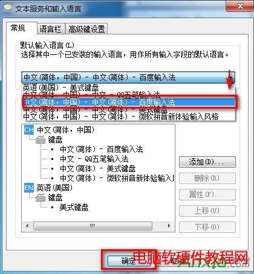Click the CH language badge icon
The image size is (254, 274).
point(29,130)
